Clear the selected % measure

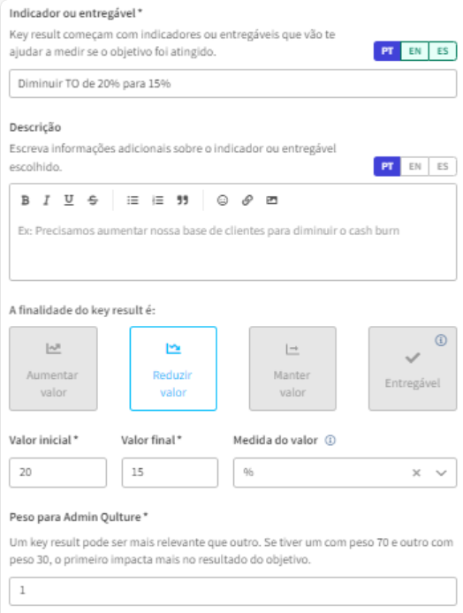pos(416,473)
